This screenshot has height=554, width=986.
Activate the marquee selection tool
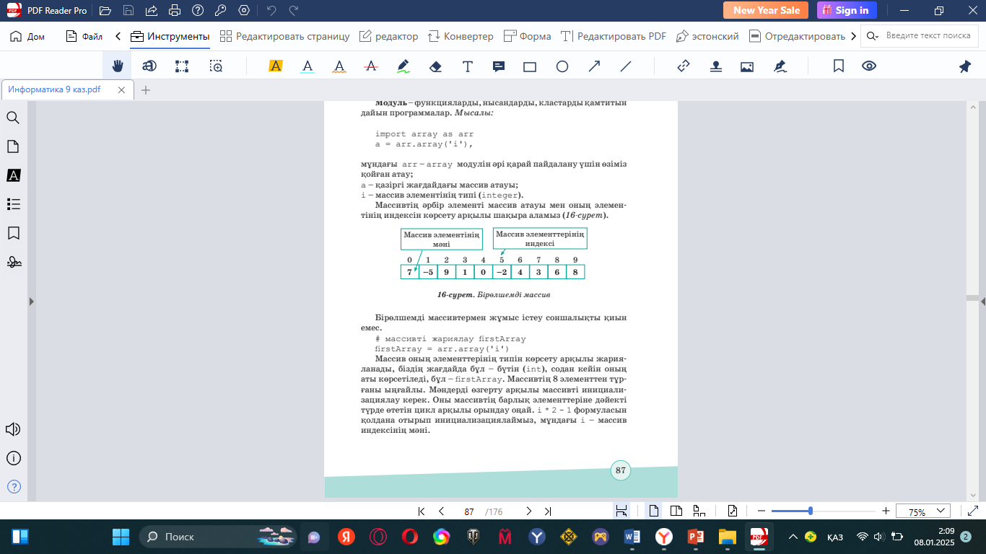coord(182,66)
